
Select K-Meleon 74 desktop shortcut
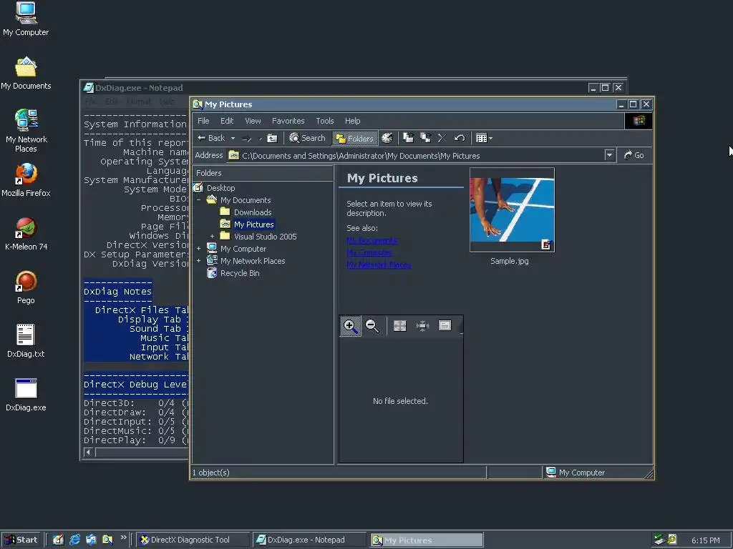26,234
